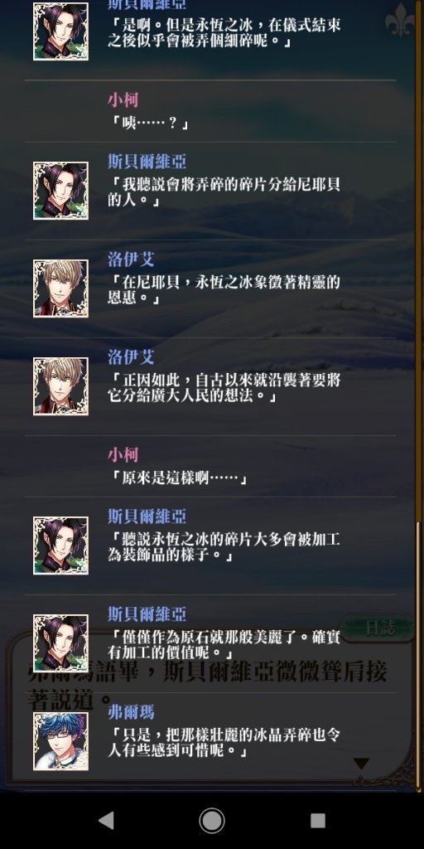Tap 洛伊艾 portrait beside 精靈的恩惠 line
Screen dimensions: 424x849
[60, 288]
